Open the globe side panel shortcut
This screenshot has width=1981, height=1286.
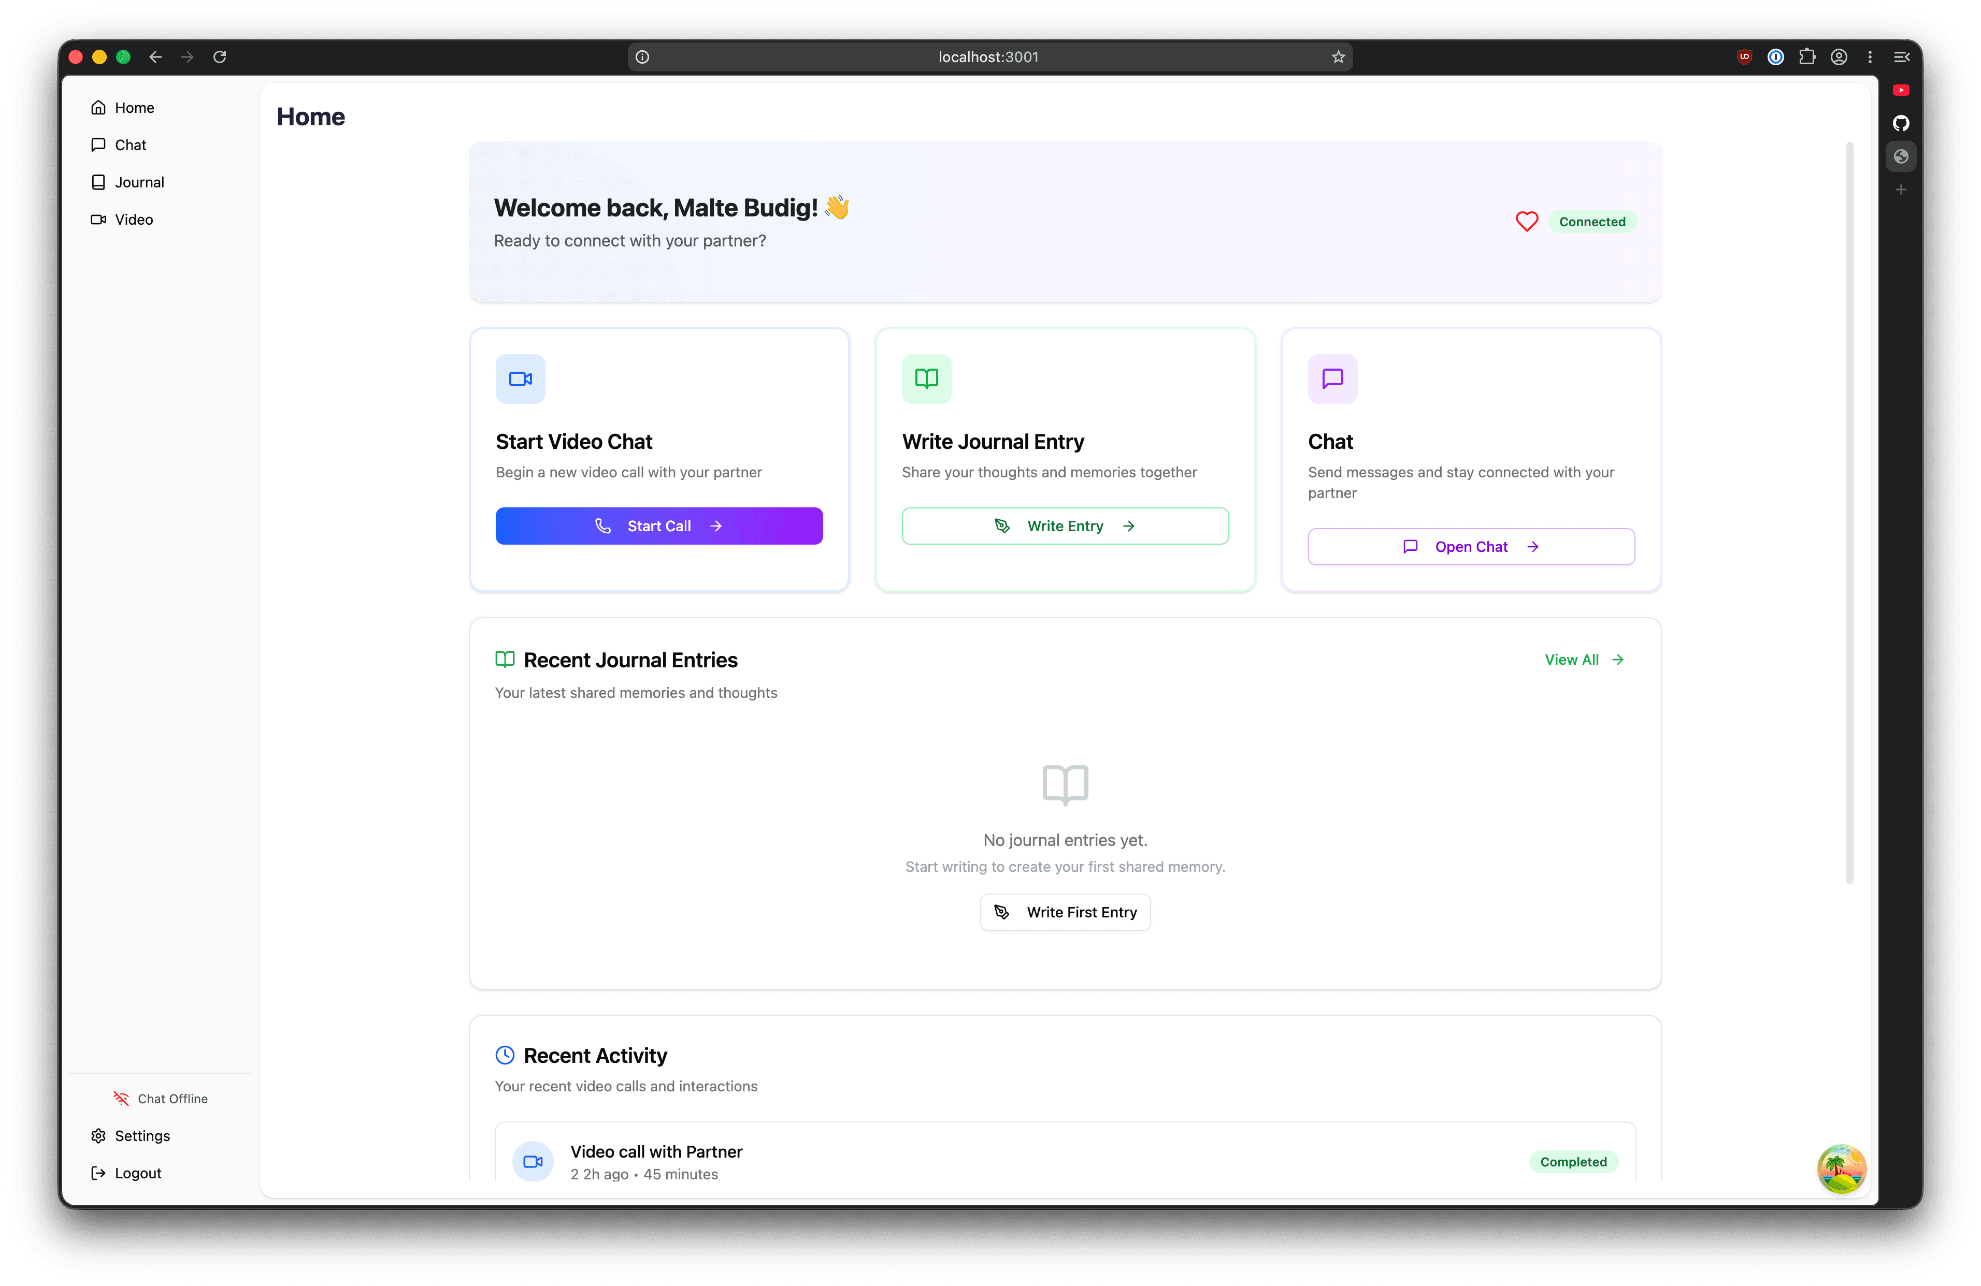tap(1901, 156)
